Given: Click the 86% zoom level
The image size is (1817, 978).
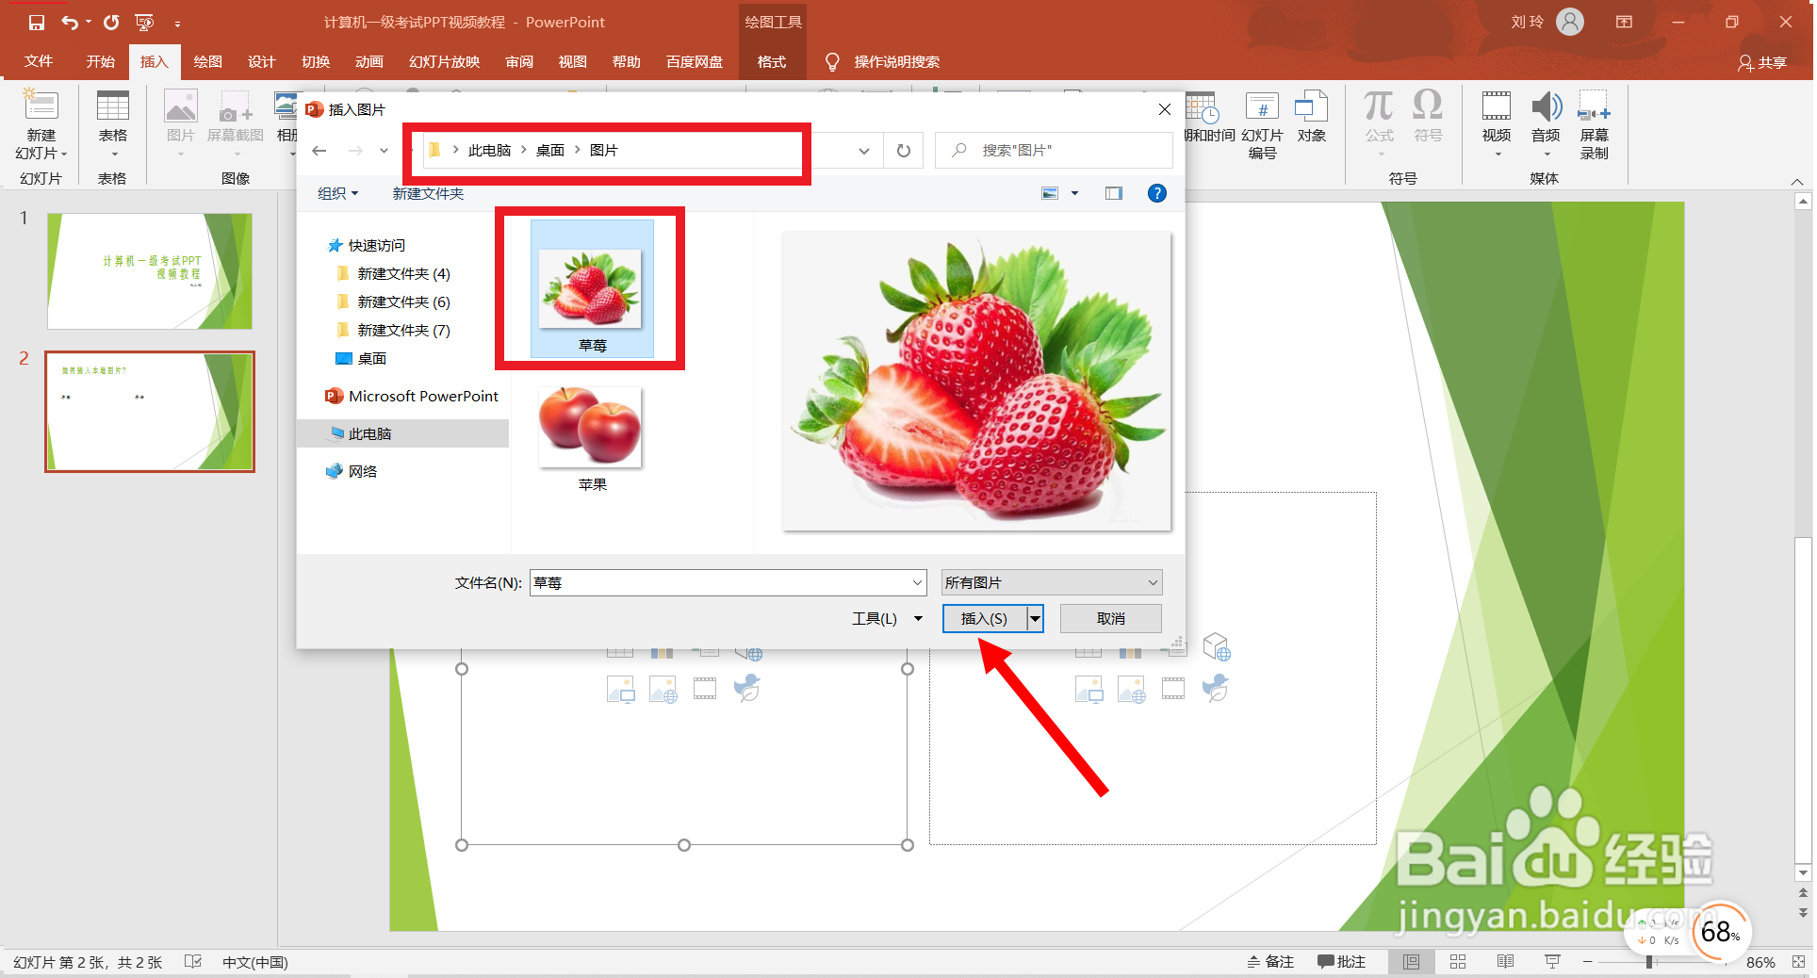Looking at the screenshot, I should tap(1760, 962).
